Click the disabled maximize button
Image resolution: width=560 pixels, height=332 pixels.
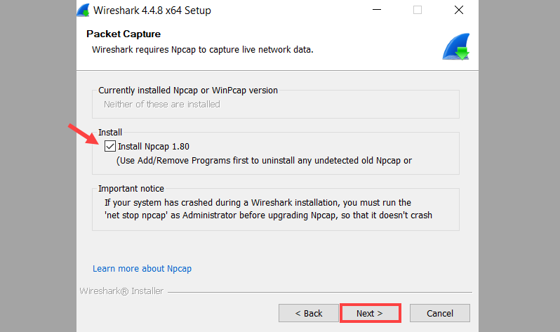click(418, 10)
